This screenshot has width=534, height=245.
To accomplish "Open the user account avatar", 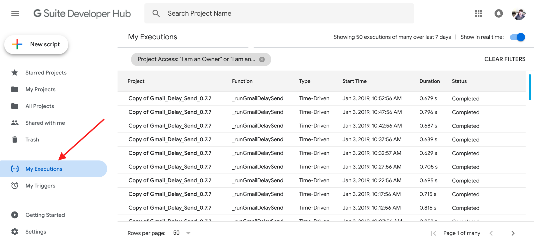I will tap(519, 14).
